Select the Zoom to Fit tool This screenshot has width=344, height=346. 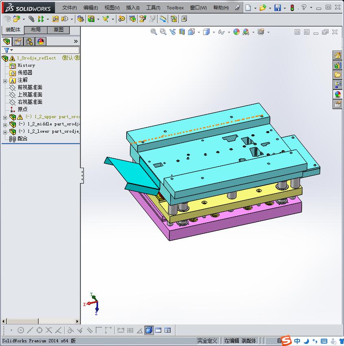pos(154,32)
